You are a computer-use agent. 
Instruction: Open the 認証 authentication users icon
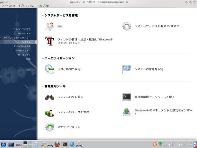(x=50, y=26)
